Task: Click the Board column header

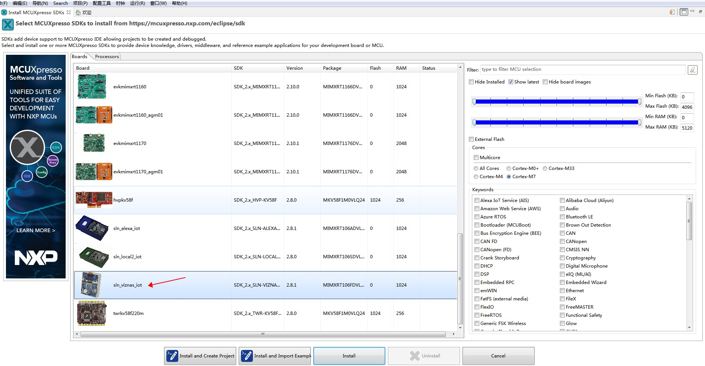Action: click(153, 68)
